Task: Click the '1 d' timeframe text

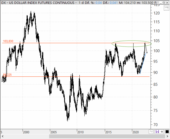Action: click(x=81, y=3)
